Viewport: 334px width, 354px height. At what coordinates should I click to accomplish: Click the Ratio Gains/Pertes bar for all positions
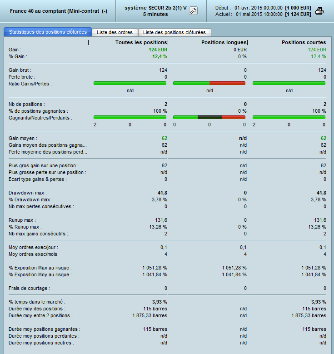click(x=130, y=83)
